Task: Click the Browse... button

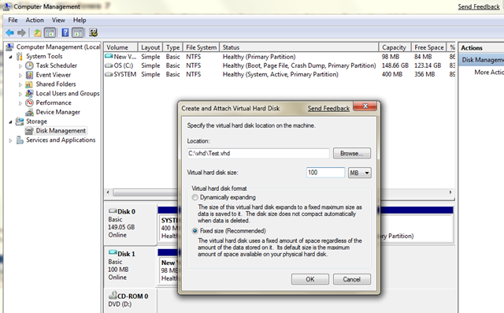Action: pos(352,153)
